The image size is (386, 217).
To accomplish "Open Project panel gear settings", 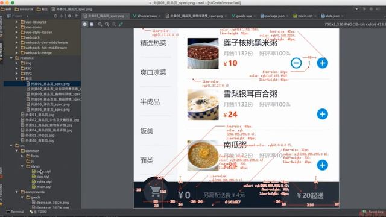I will pyautogui.click(x=70, y=16).
